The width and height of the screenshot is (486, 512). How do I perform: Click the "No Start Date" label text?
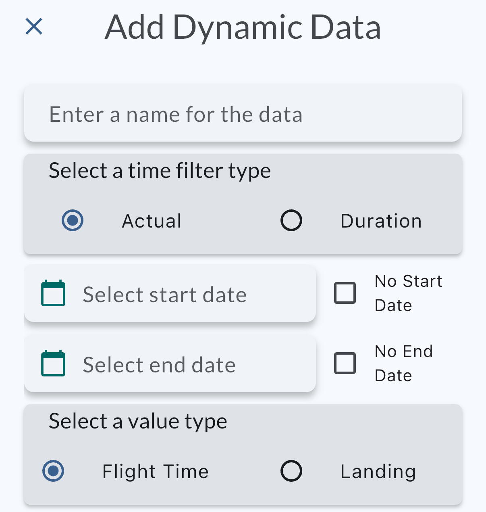coord(408,293)
